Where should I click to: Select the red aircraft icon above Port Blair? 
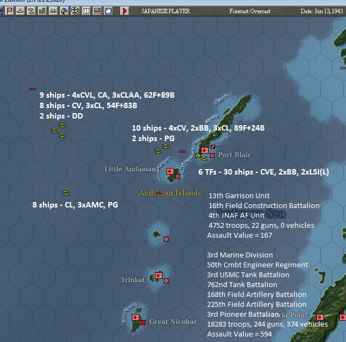tap(213, 147)
